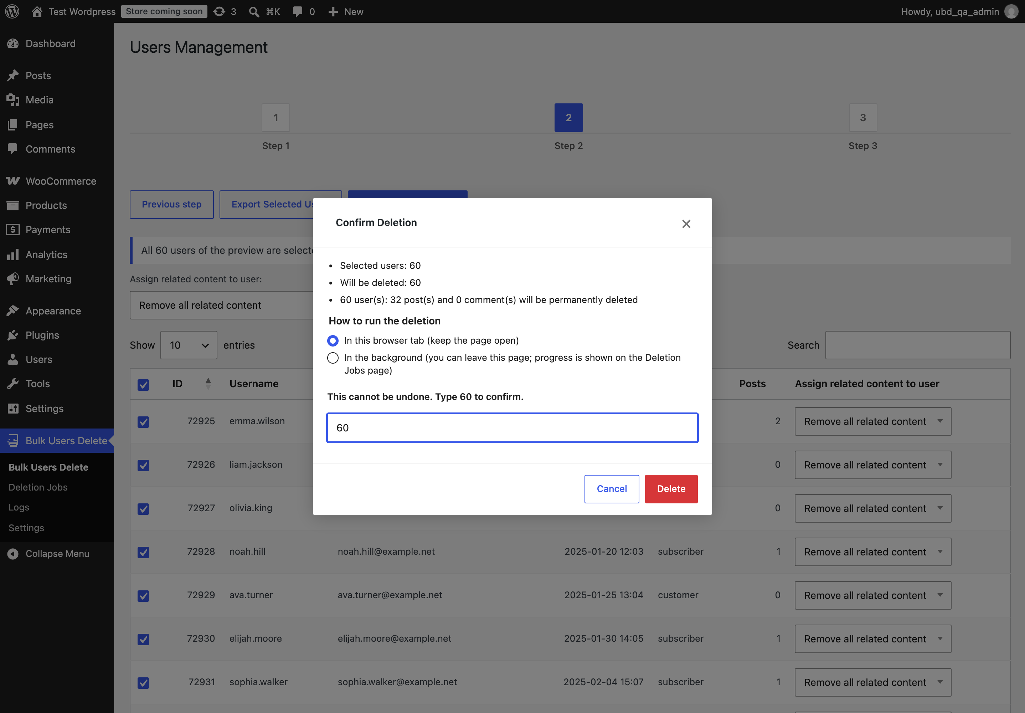Uncheck the sophia.walker row checkbox

143,683
